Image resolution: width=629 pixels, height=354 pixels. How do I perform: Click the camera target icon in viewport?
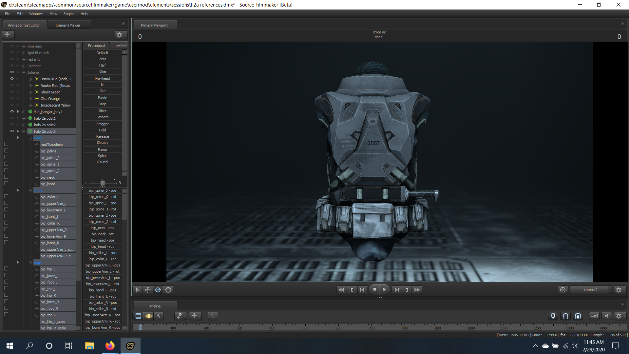coord(563,290)
